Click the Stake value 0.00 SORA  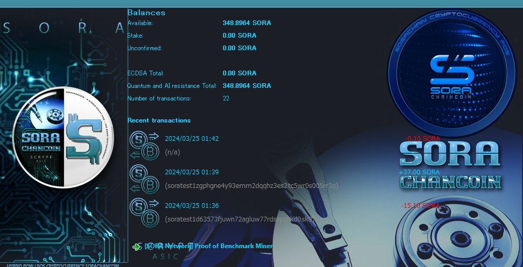point(239,36)
